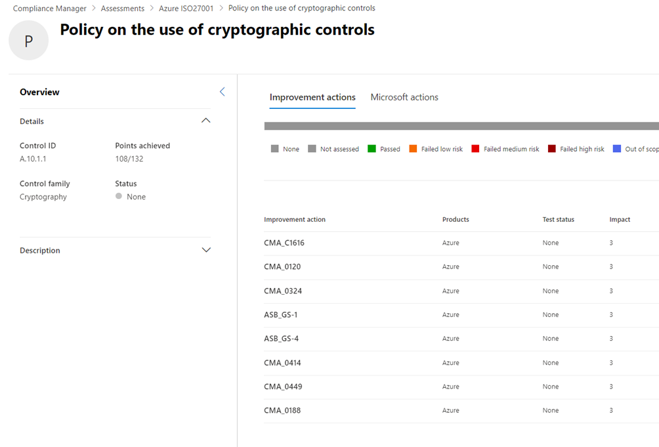The image size is (659, 447).
Task: Sort by Impact column header
Action: click(x=620, y=219)
